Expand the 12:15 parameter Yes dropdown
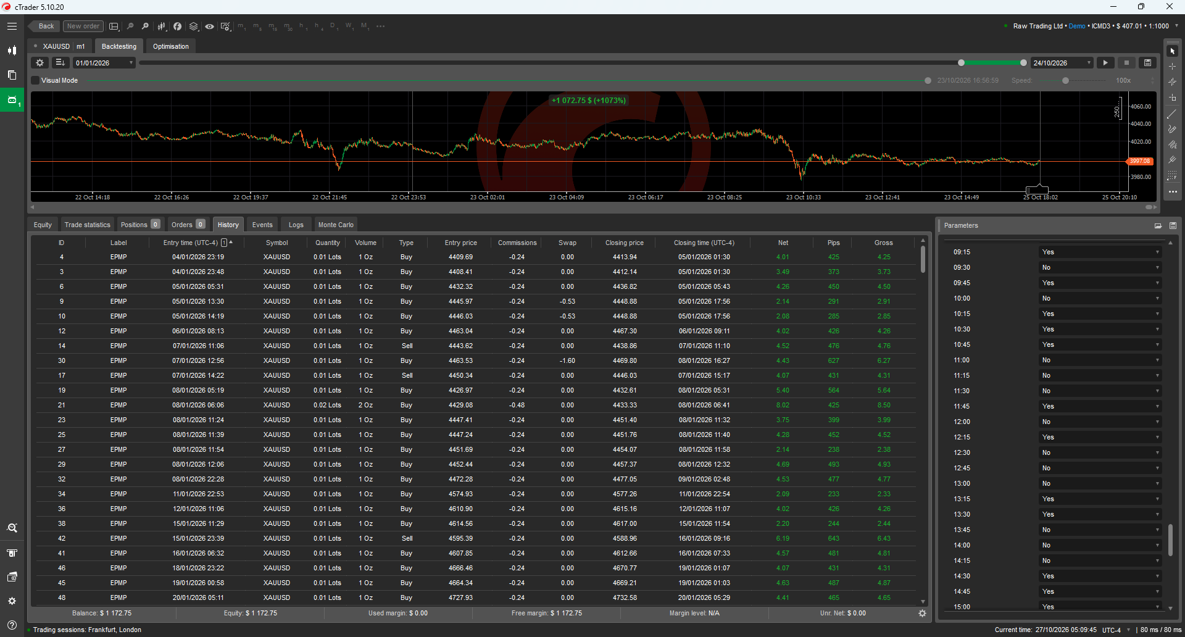This screenshot has height=637, width=1185. pos(1100,438)
